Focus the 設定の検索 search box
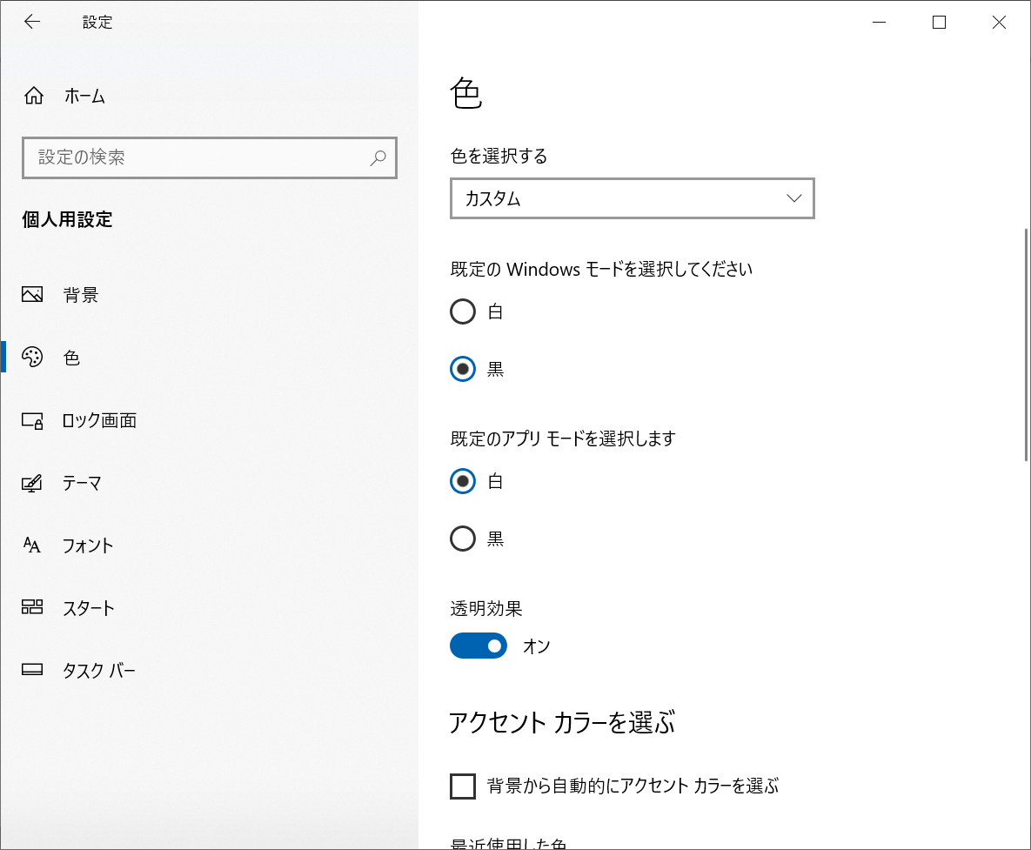 [x=210, y=157]
